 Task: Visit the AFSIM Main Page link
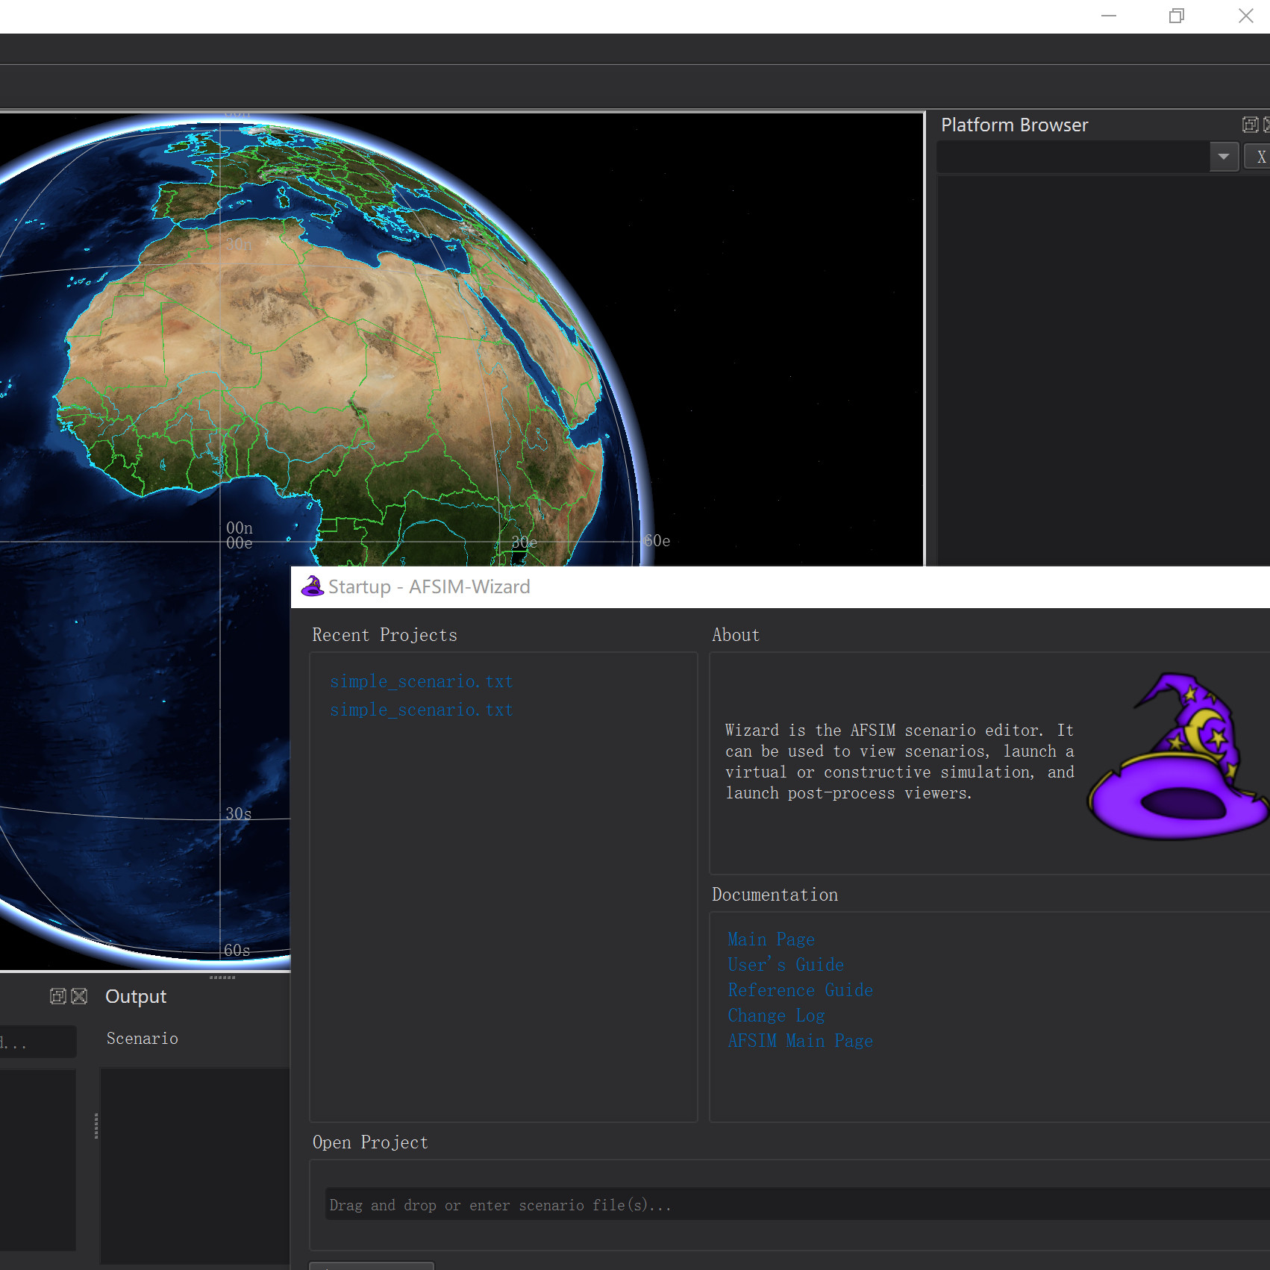[x=800, y=1041]
